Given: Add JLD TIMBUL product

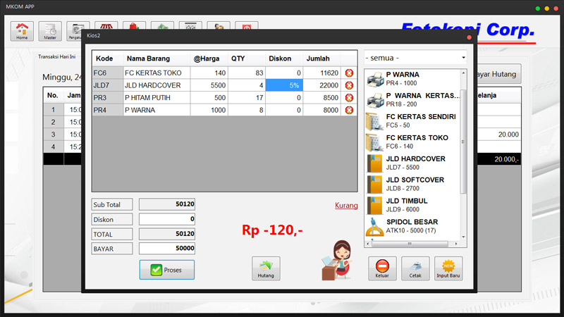Looking at the screenshot, I should pyautogui.click(x=412, y=205).
